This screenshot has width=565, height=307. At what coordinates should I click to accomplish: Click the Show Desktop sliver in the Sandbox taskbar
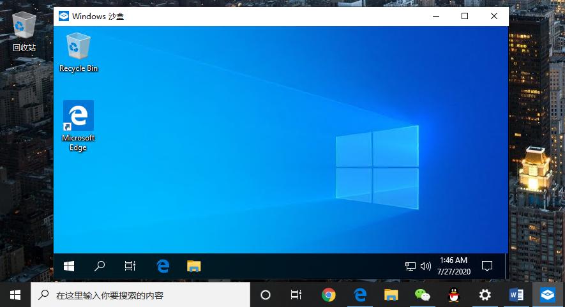coord(506,266)
